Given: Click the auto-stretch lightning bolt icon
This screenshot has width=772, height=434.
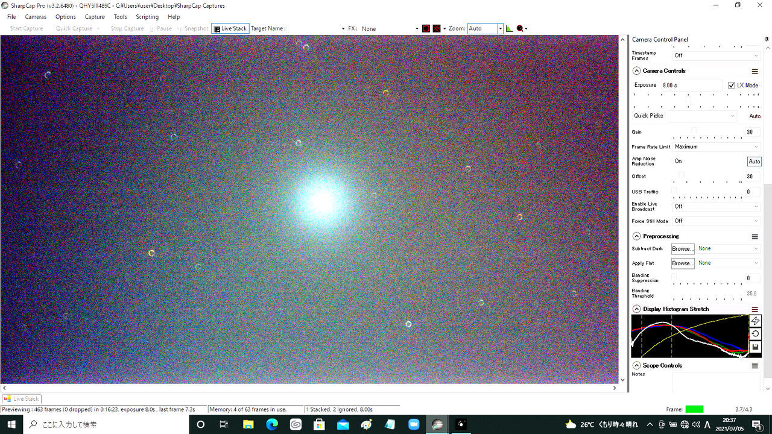Looking at the screenshot, I should tap(755, 321).
